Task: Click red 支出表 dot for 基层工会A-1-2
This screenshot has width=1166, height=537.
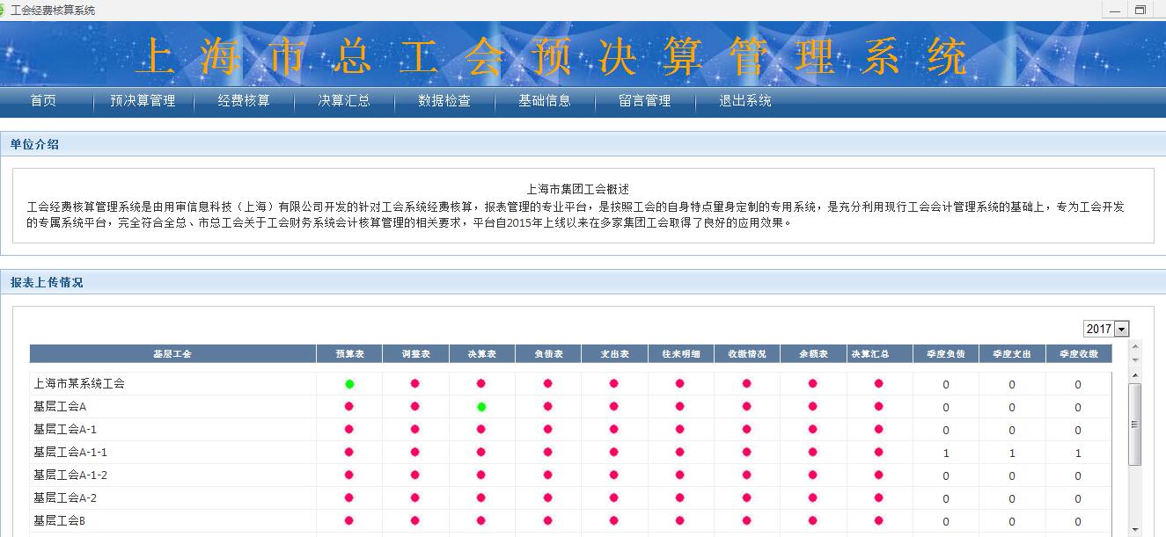Action: tap(613, 475)
